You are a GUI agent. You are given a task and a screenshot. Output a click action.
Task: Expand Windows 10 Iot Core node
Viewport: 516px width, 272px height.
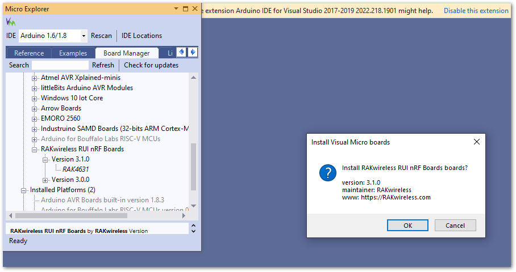34,99
